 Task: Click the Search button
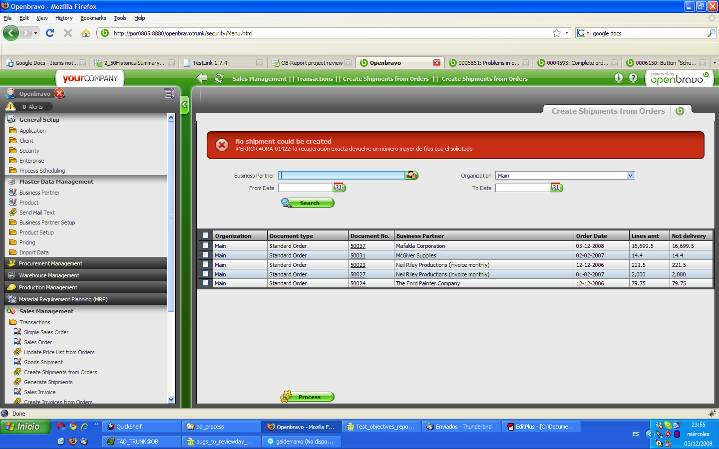[308, 203]
